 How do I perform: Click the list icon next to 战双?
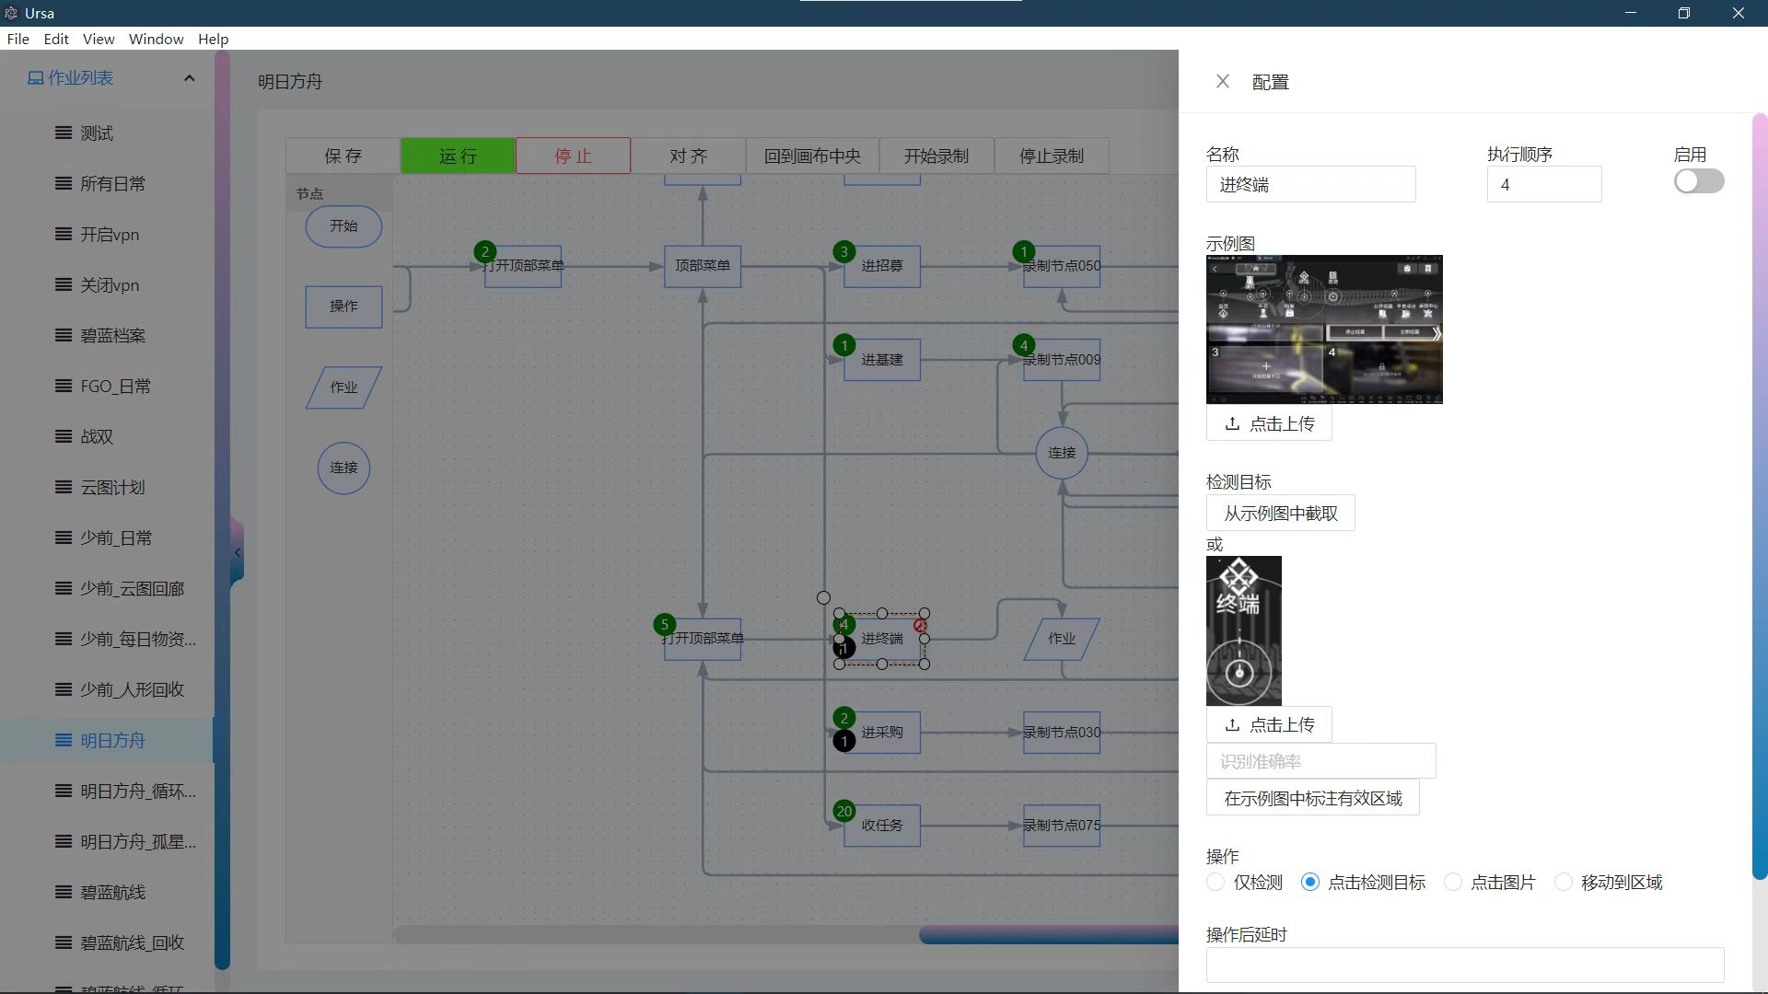(64, 436)
